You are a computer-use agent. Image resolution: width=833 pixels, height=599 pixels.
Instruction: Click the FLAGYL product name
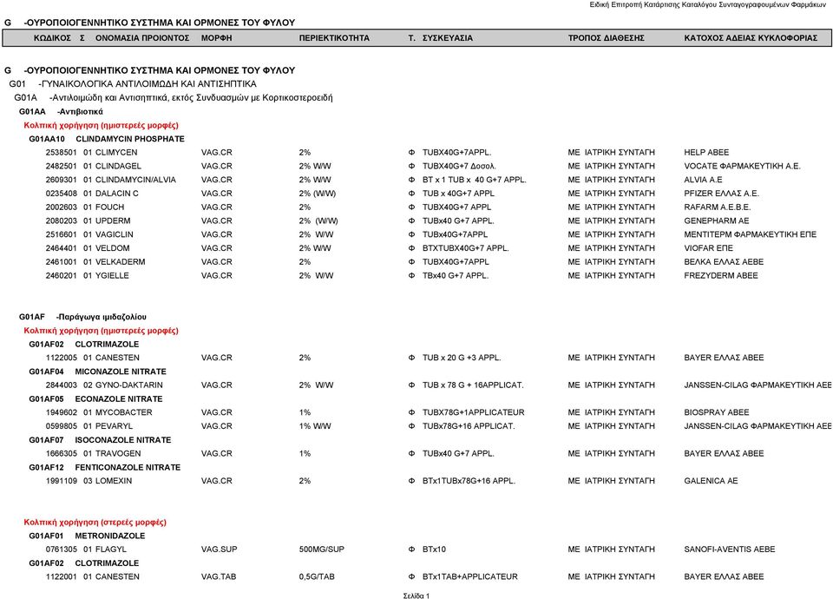coord(111,550)
